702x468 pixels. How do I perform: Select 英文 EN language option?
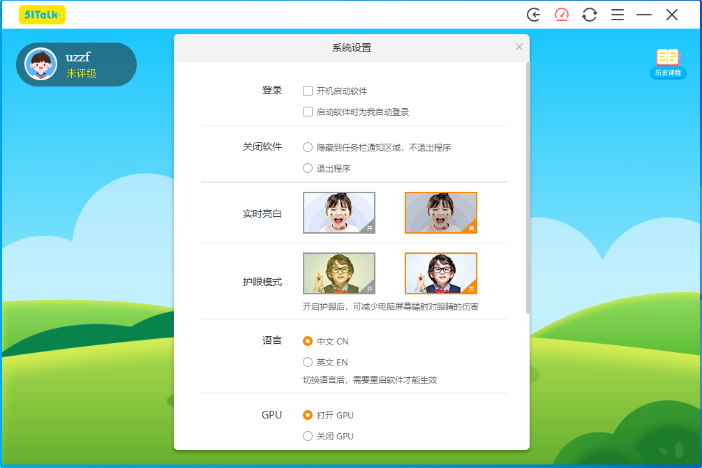click(308, 362)
